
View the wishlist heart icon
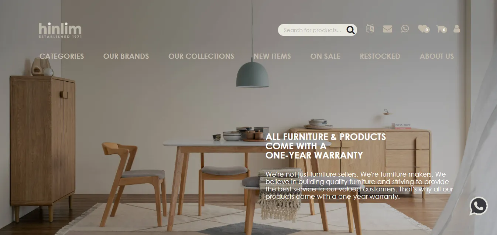pos(424,28)
